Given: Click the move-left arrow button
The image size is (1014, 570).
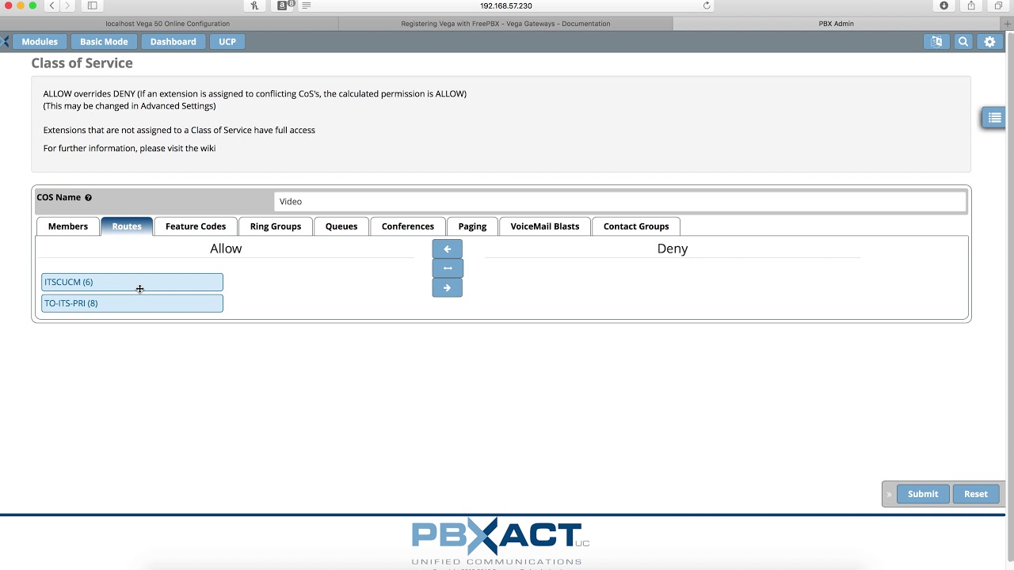Looking at the screenshot, I should click(448, 249).
